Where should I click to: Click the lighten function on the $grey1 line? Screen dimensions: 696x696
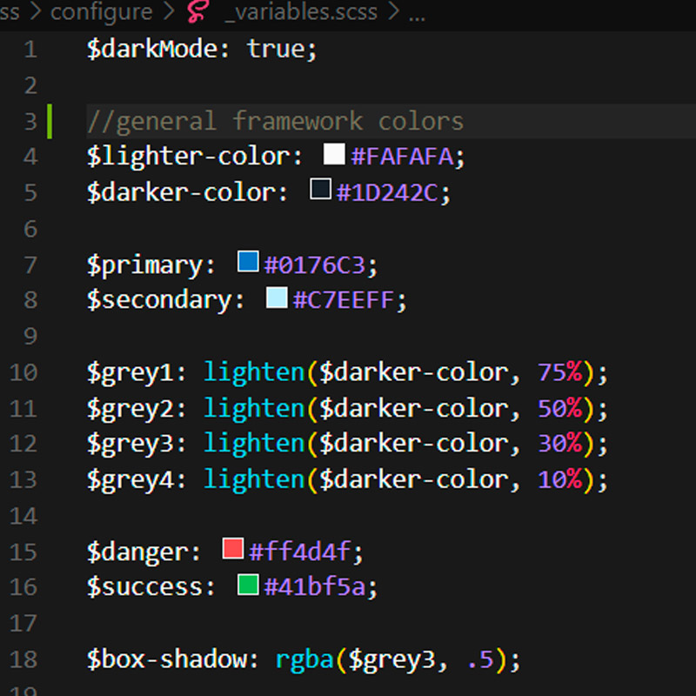(254, 372)
